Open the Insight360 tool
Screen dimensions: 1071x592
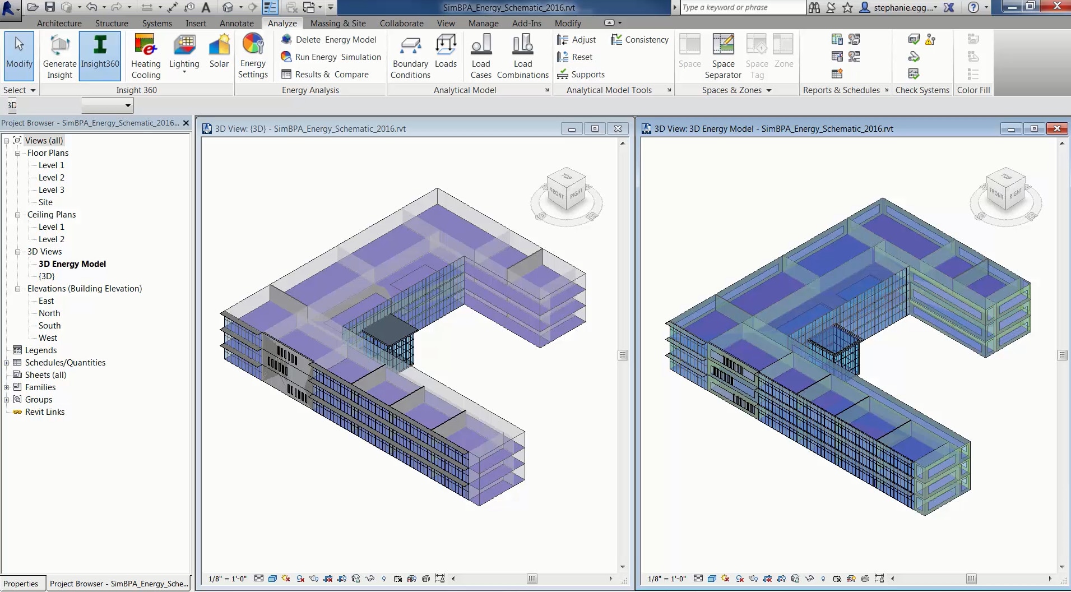[100, 55]
